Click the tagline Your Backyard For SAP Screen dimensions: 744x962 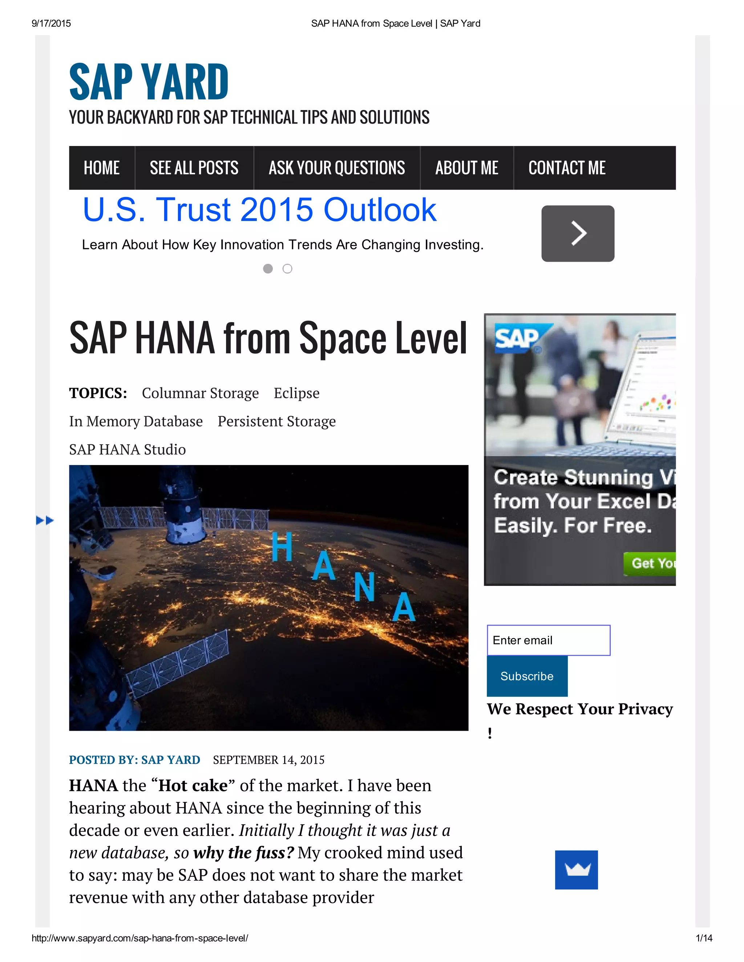pos(249,117)
